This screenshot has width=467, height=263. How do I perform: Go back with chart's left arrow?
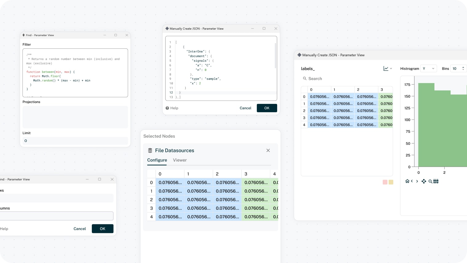tap(412, 181)
